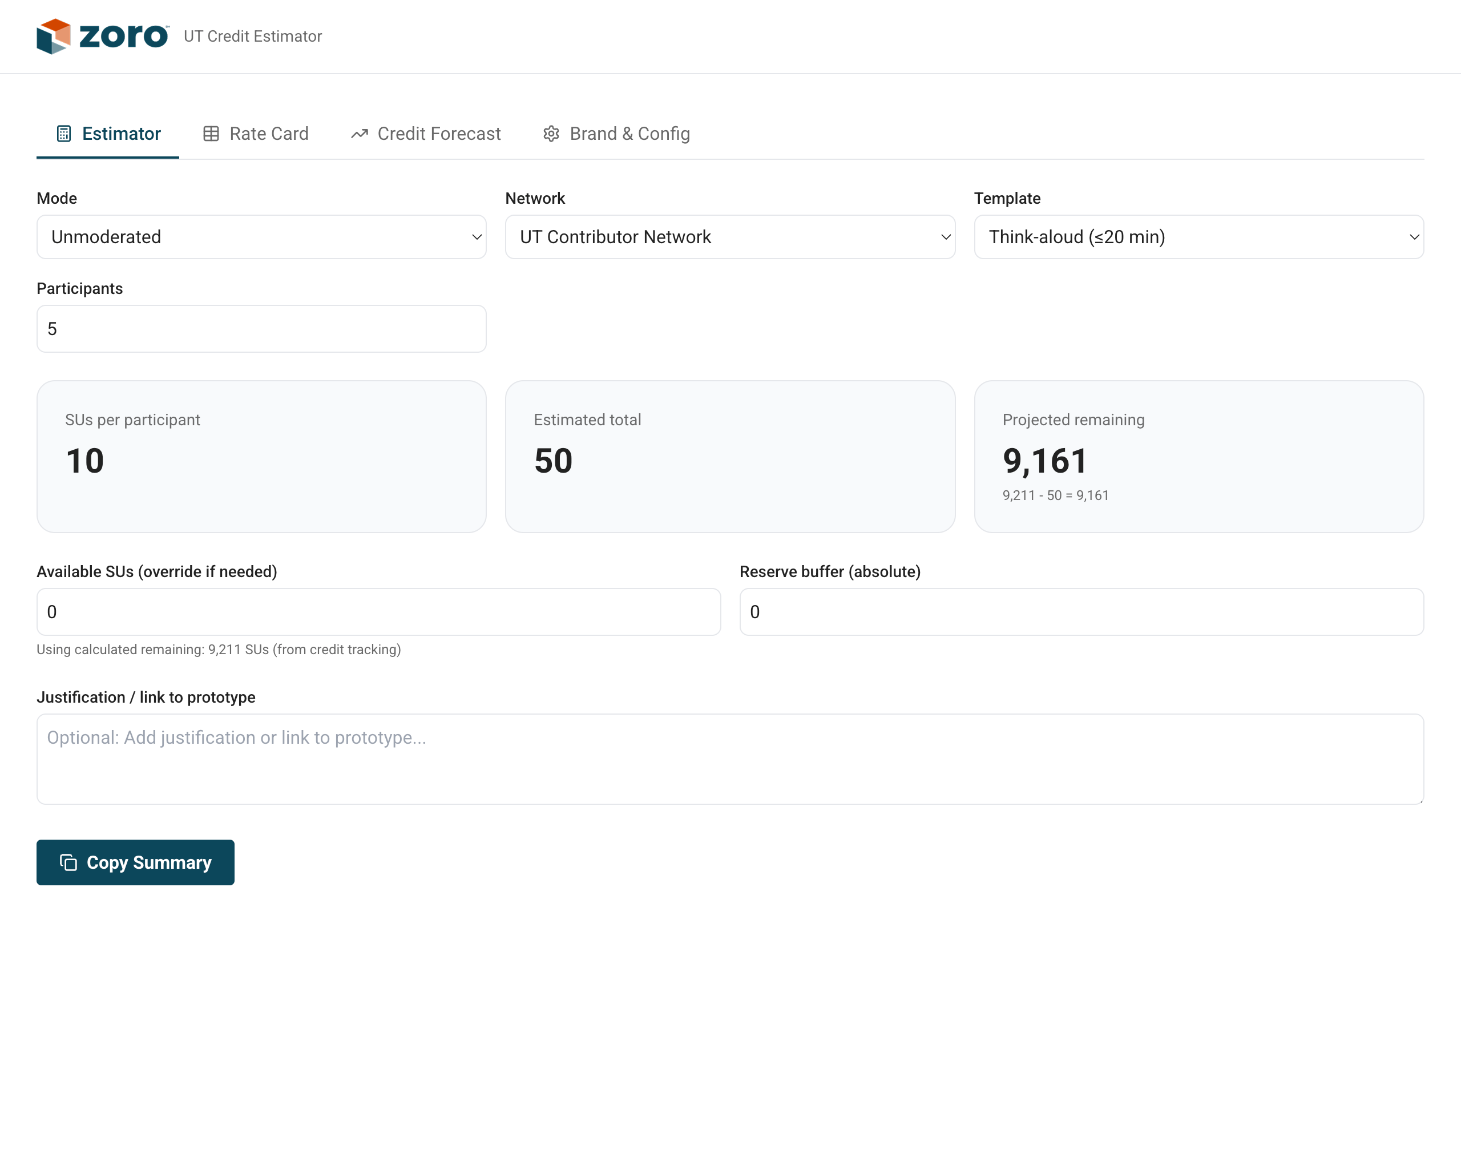Open the Template dropdown for Think-aloud
Image resolution: width=1461 pixels, height=1169 pixels.
1198,236
